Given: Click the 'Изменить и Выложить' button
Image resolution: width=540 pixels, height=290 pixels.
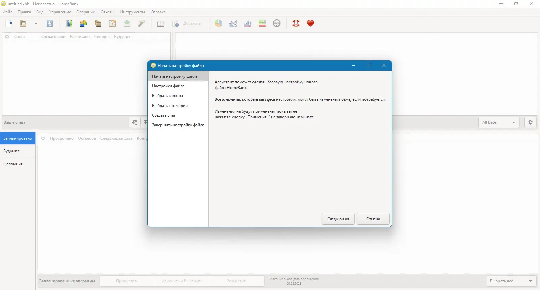Looking at the screenshot, I should (x=182, y=281).
